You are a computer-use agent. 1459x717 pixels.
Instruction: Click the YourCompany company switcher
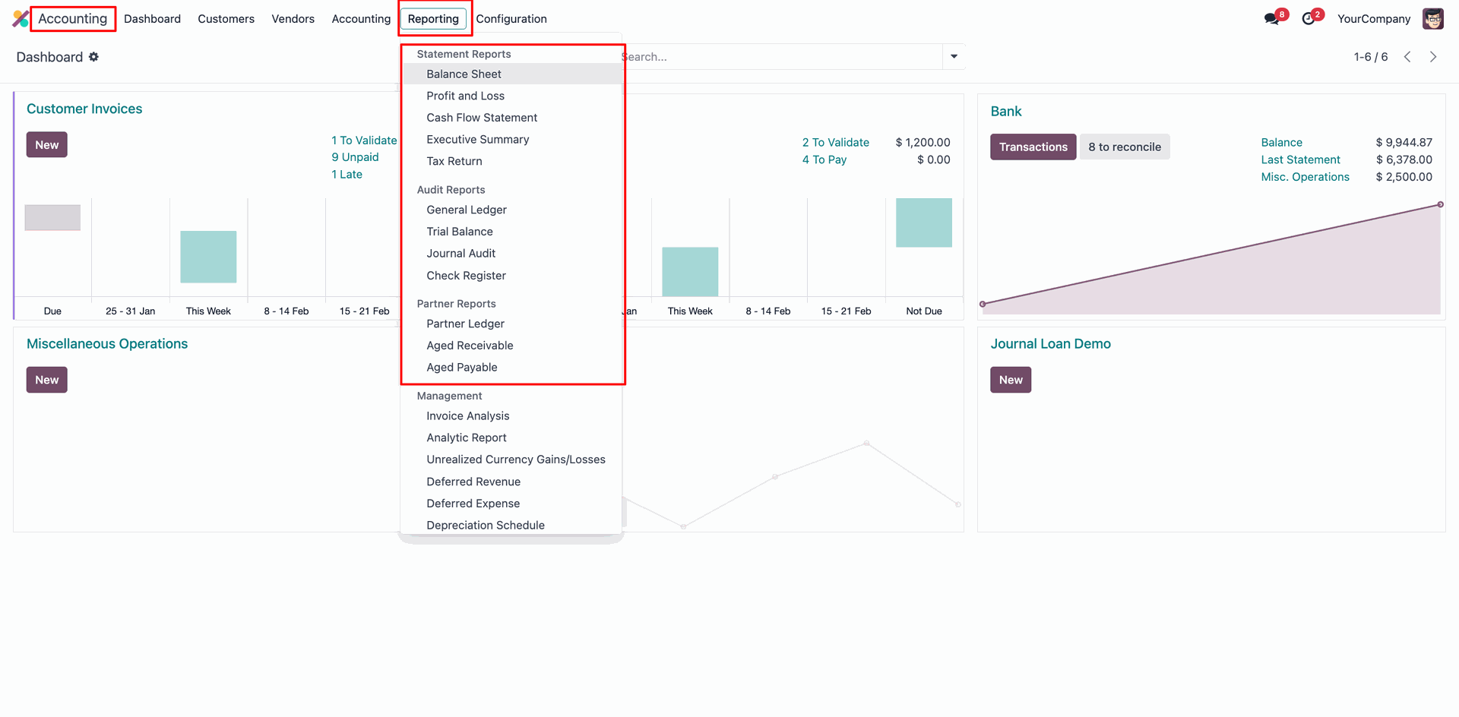1373,19
